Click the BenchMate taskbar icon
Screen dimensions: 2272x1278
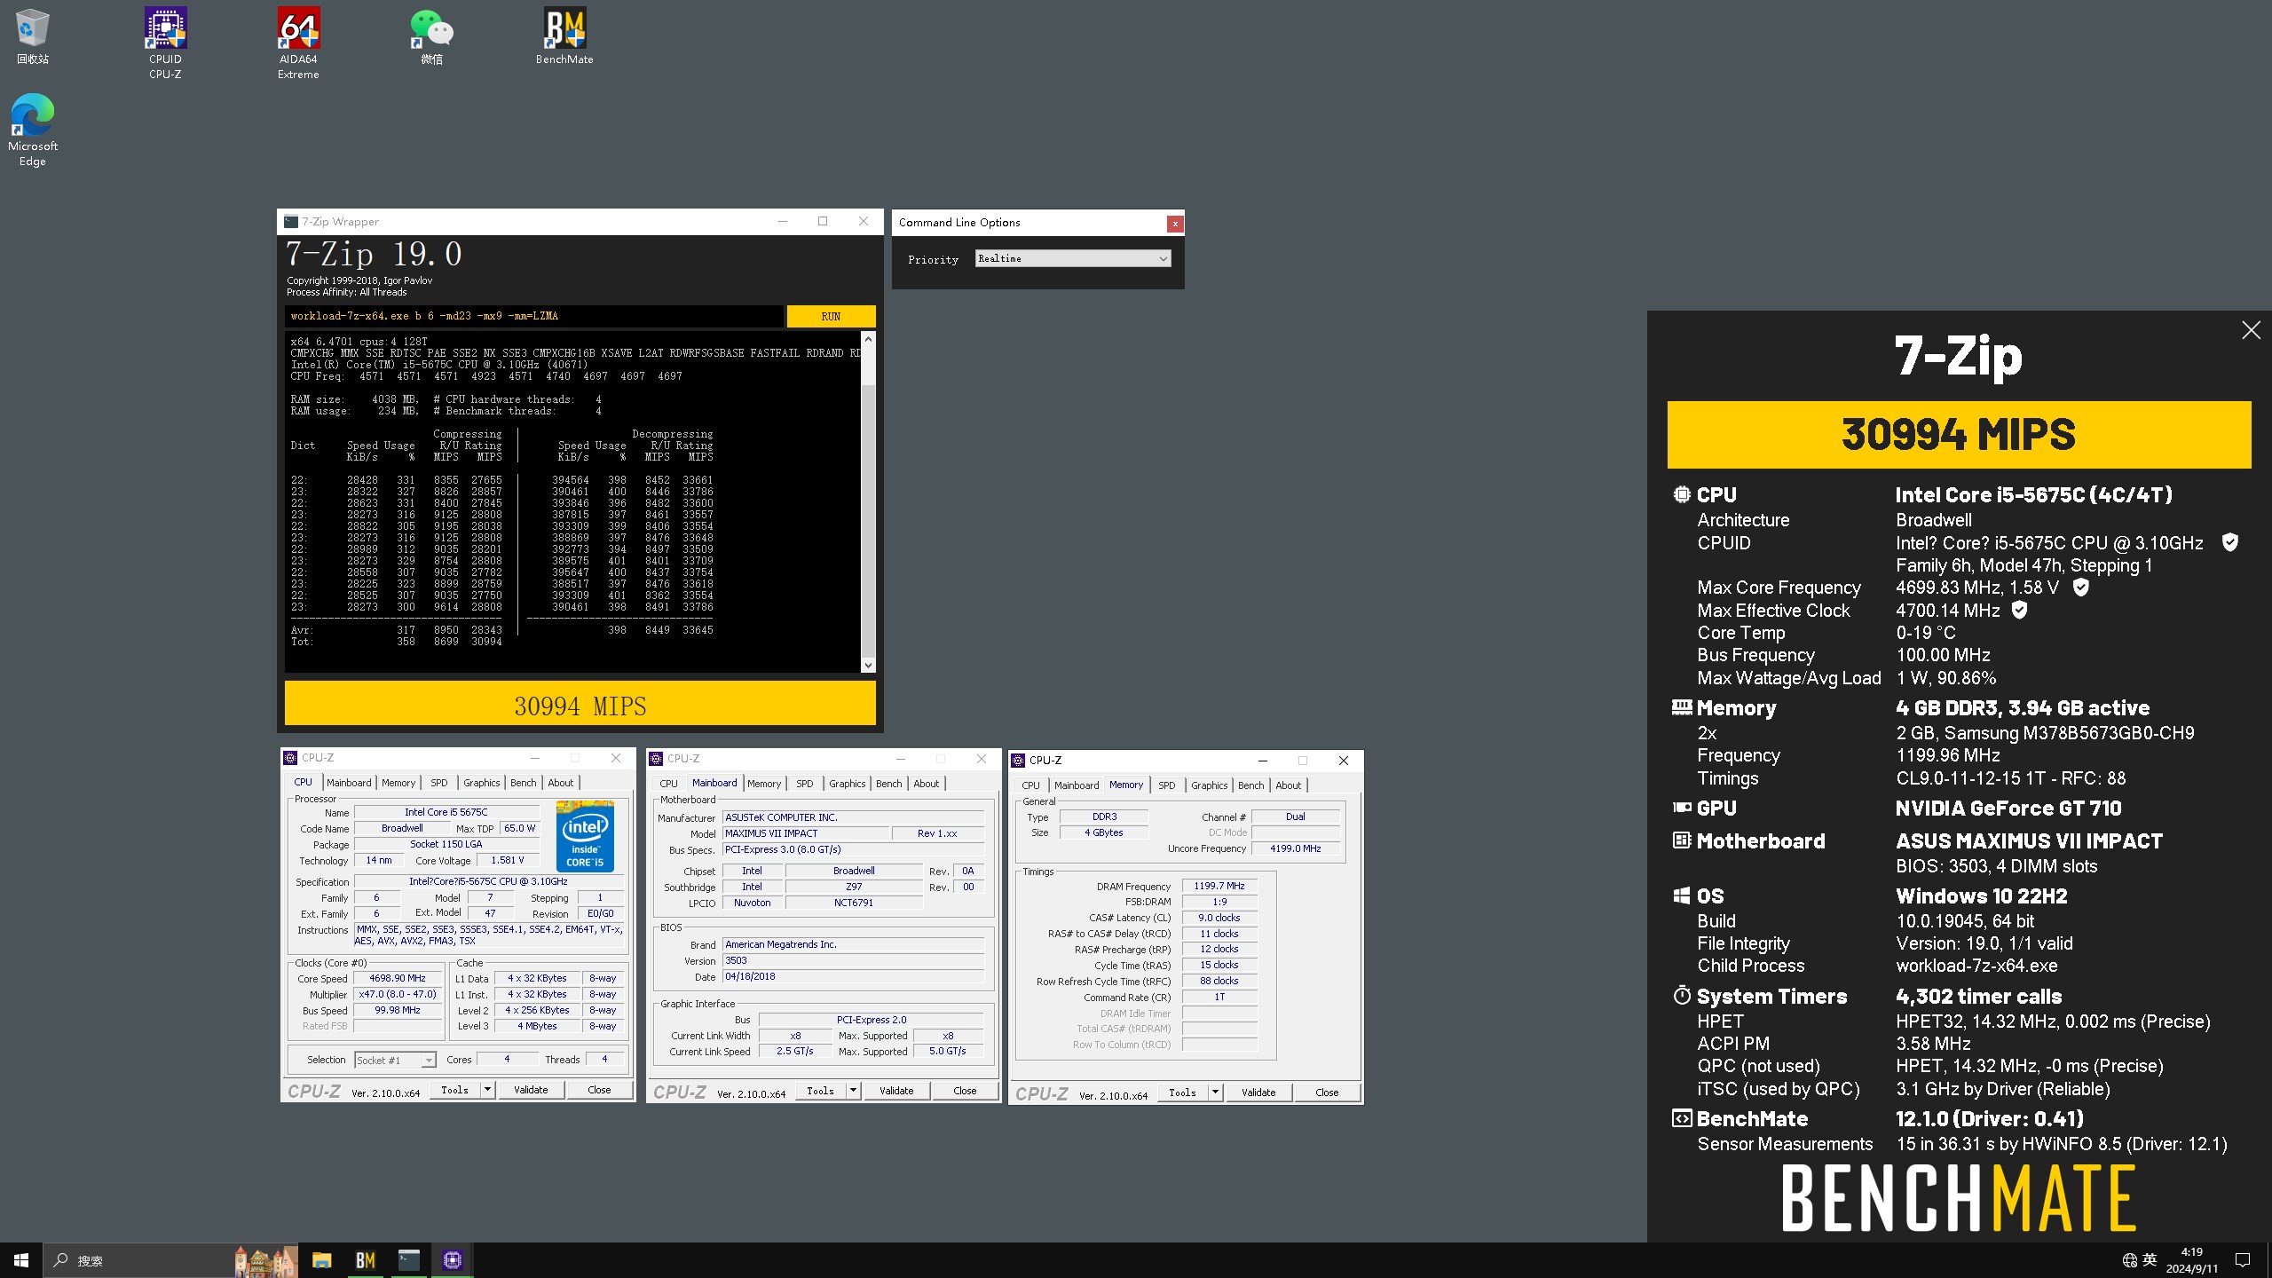coord(365,1260)
